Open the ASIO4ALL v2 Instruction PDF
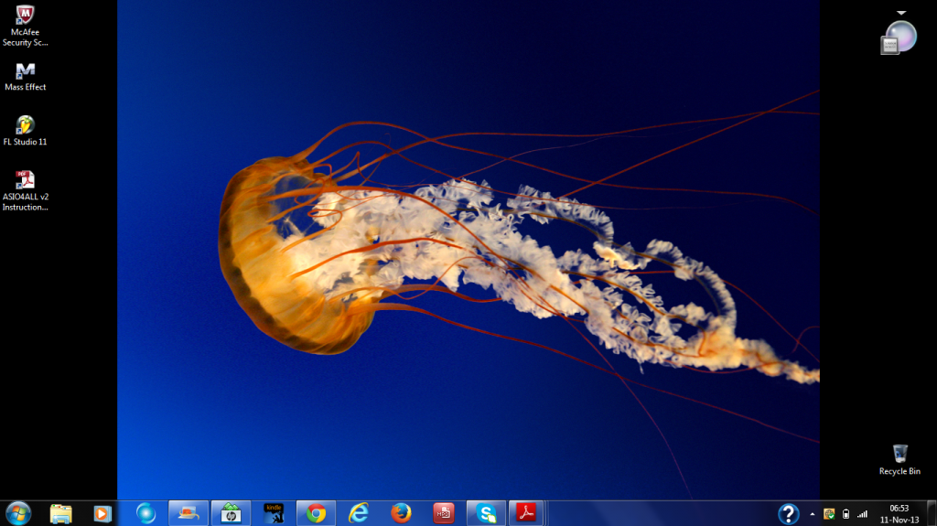 point(26,180)
